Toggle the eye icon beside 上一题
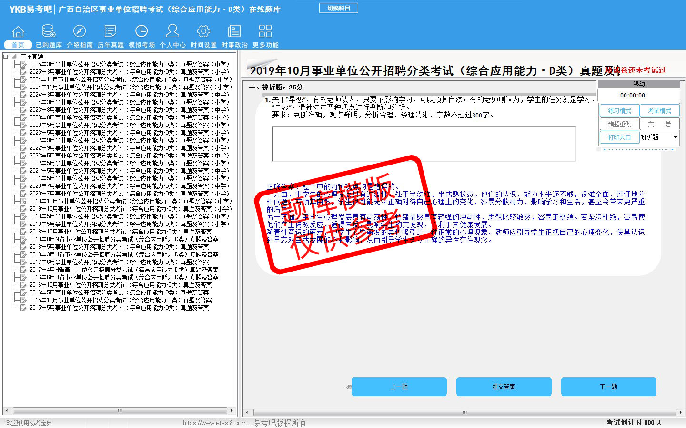The width and height of the screenshot is (686, 428). [x=349, y=387]
